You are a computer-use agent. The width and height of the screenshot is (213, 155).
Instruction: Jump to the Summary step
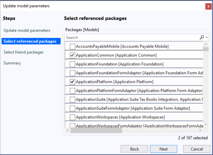[12, 63]
